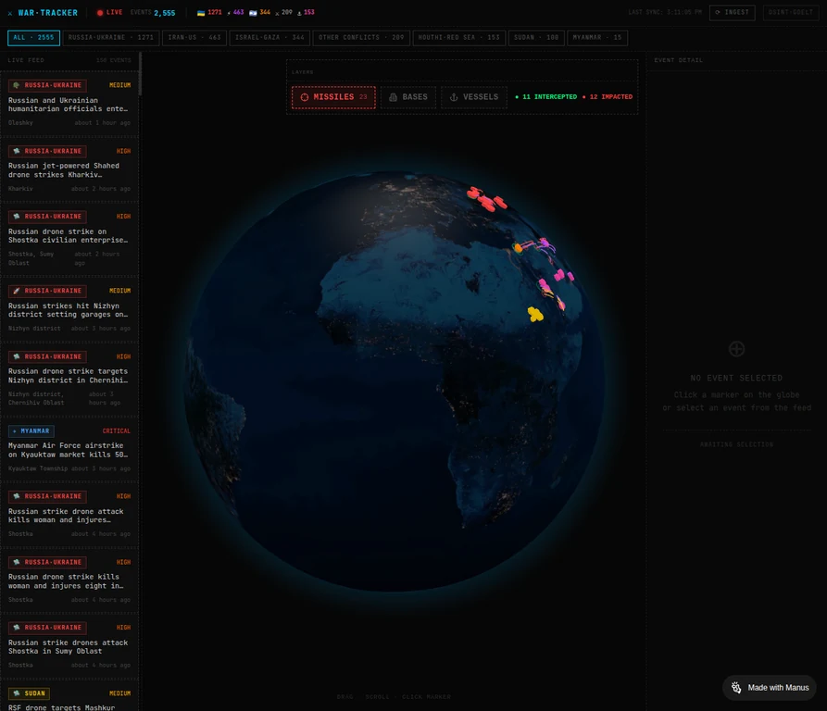Click the lightning icon beside 463
Image resolution: width=827 pixels, height=711 pixels.
pyautogui.click(x=229, y=13)
